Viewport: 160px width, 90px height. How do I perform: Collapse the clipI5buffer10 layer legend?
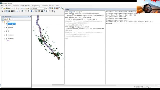pos(4,24)
